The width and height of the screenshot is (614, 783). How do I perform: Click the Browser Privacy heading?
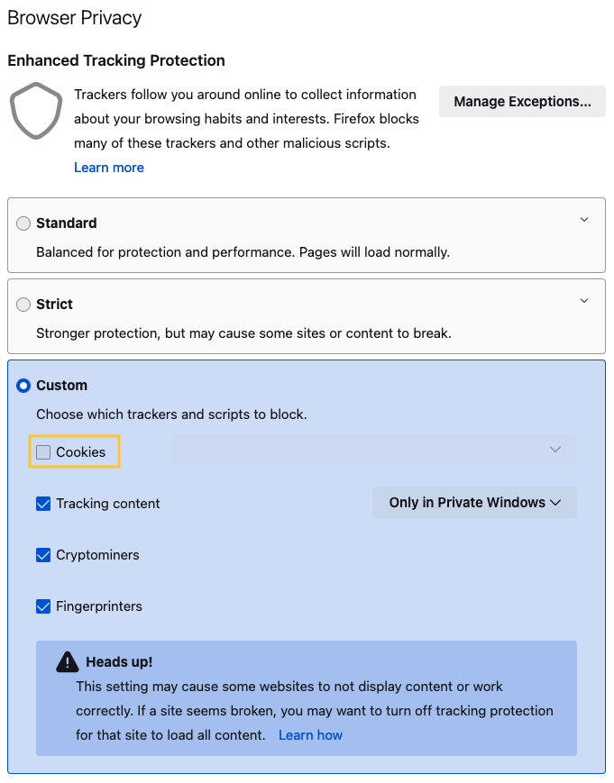pos(75,18)
